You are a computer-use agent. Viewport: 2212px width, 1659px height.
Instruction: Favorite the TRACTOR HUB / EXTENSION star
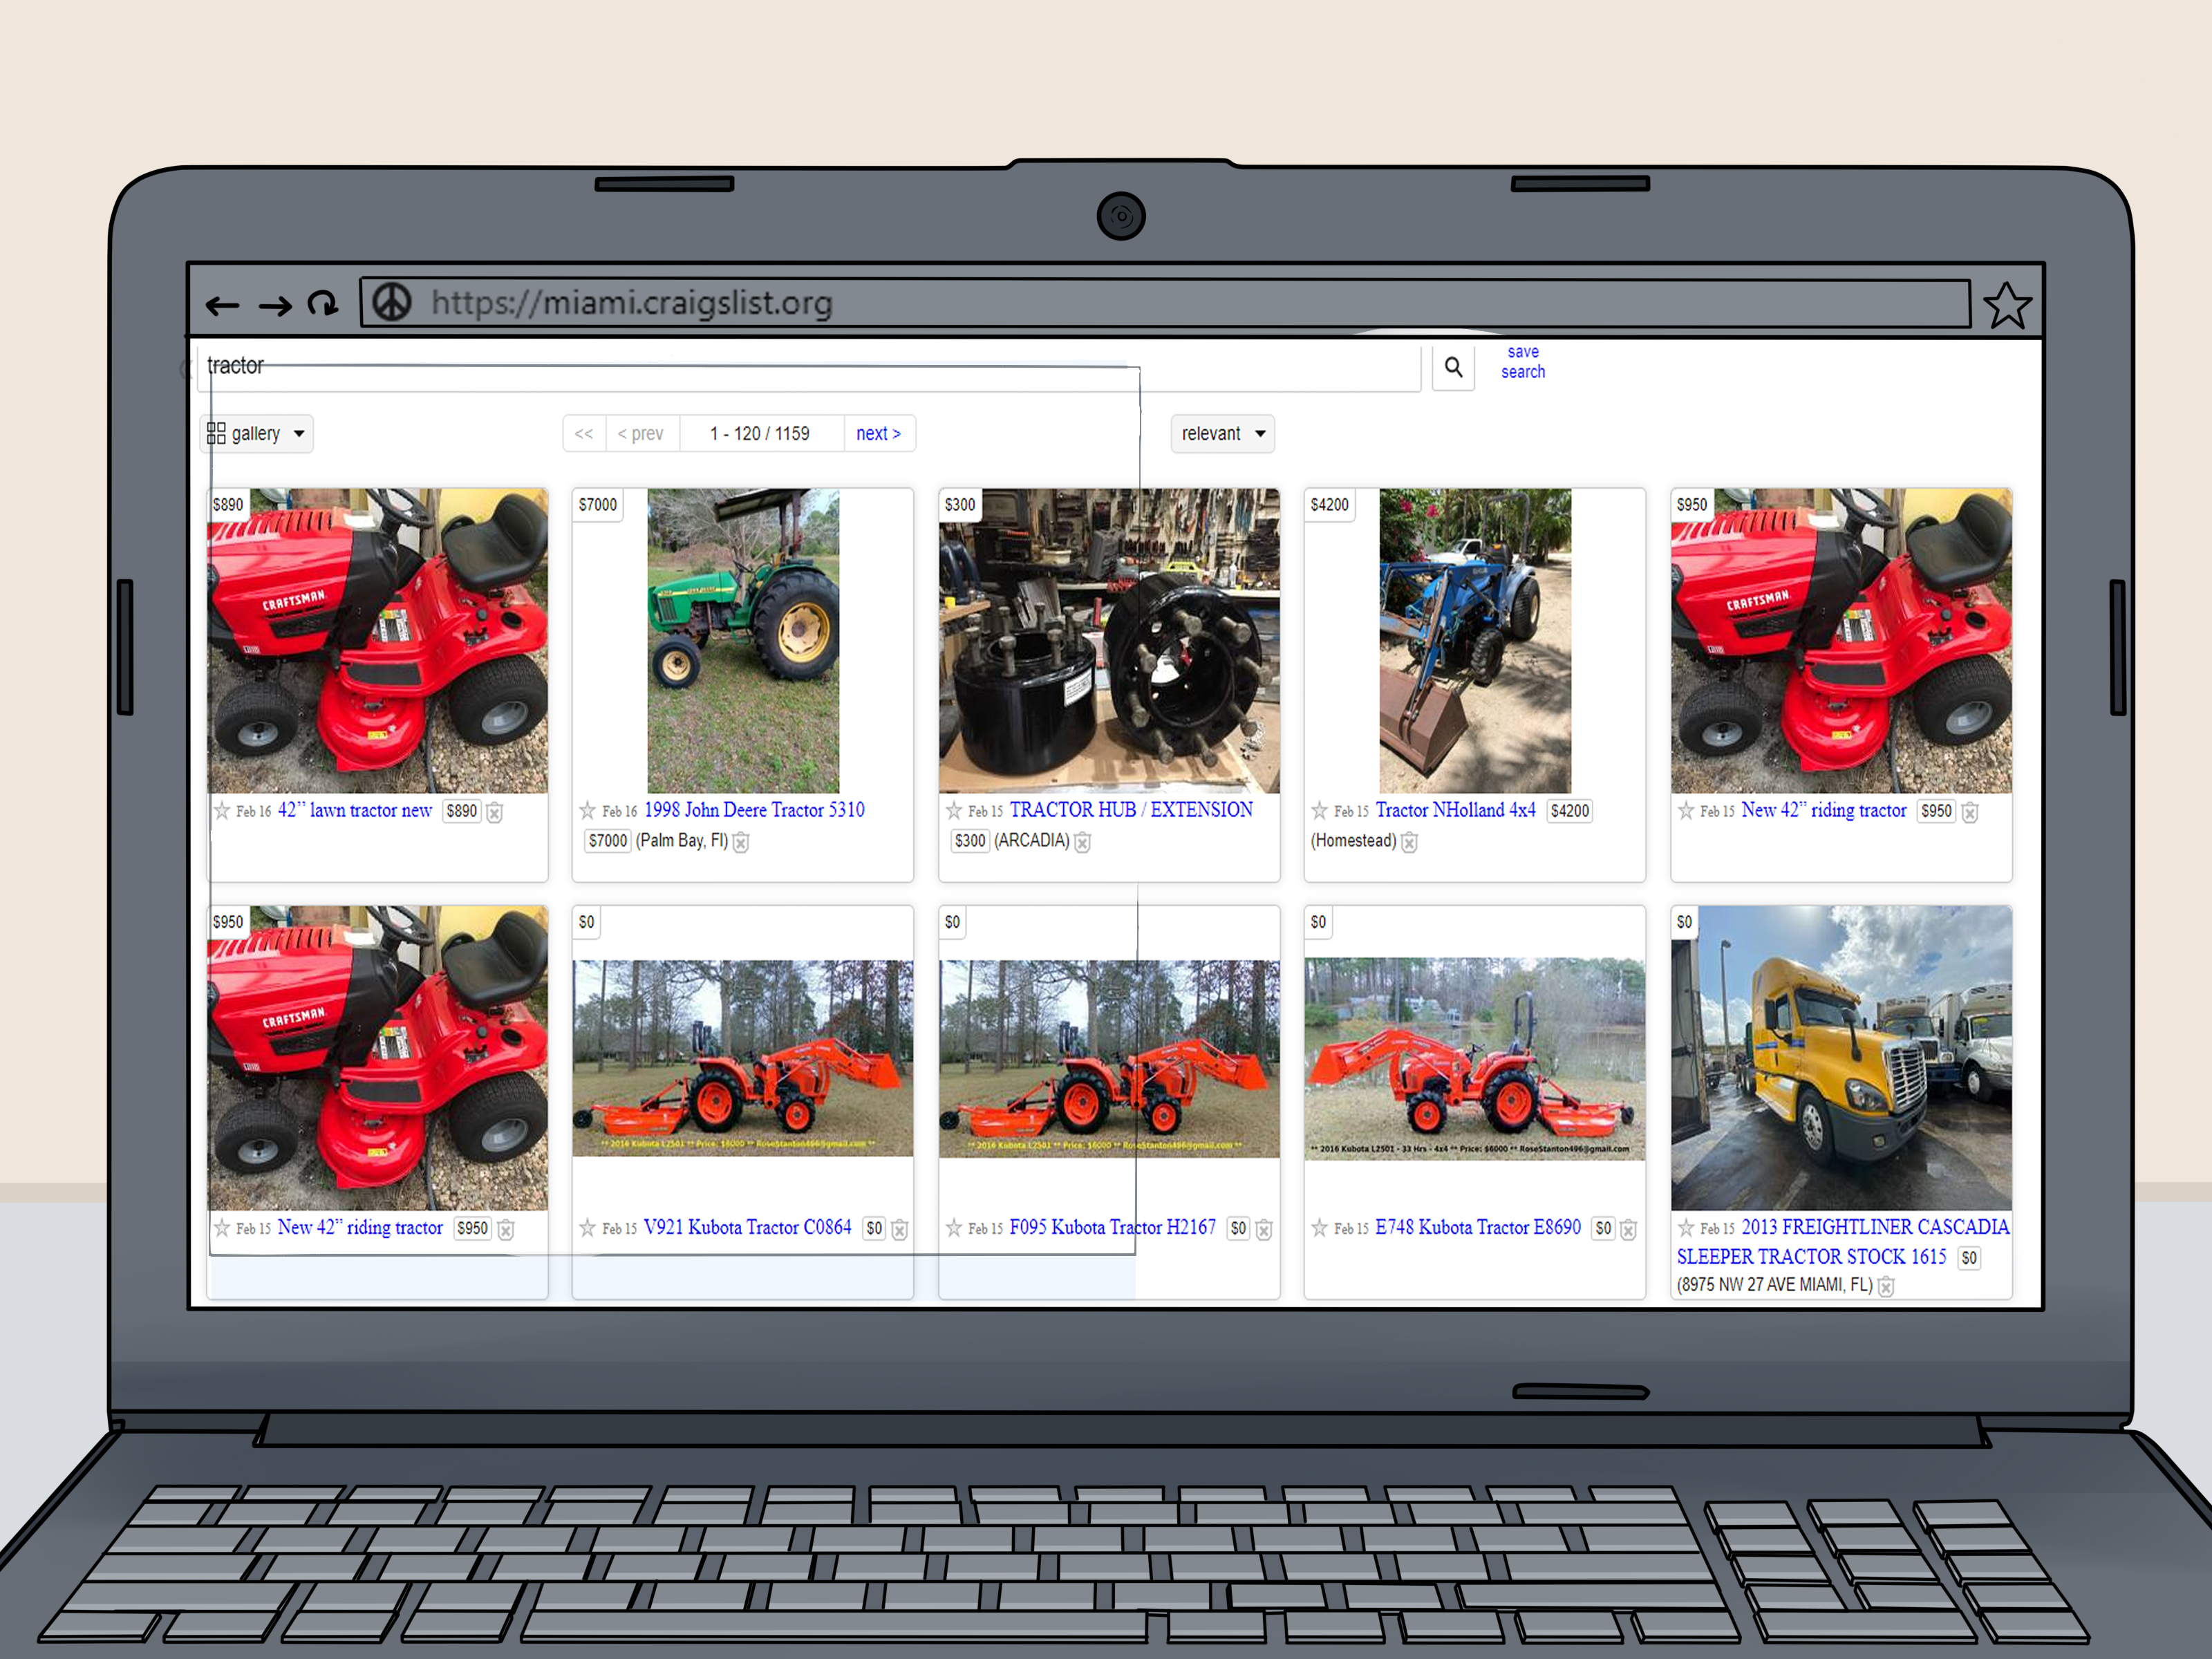(x=953, y=811)
